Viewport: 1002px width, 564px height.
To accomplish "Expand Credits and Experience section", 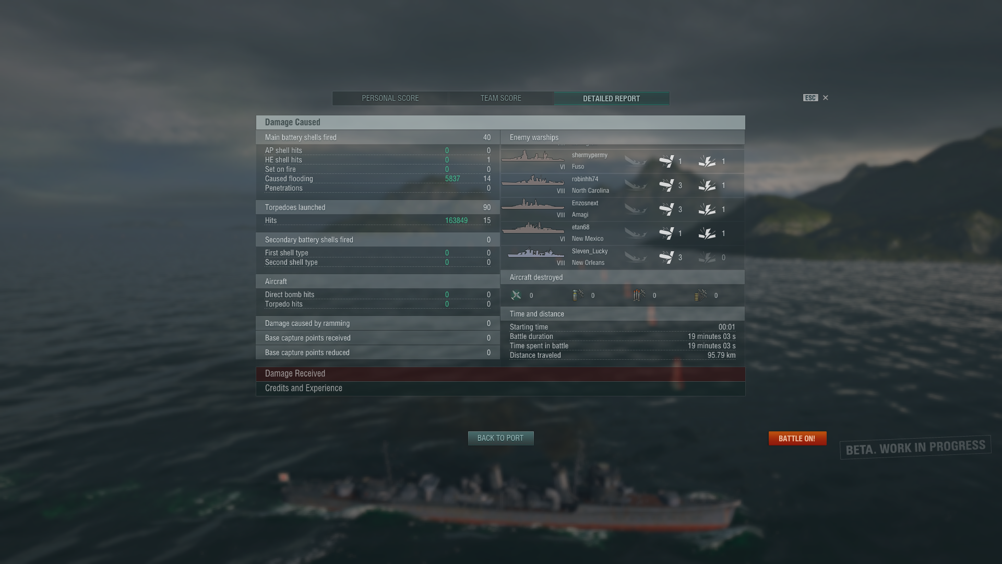I will [500, 388].
